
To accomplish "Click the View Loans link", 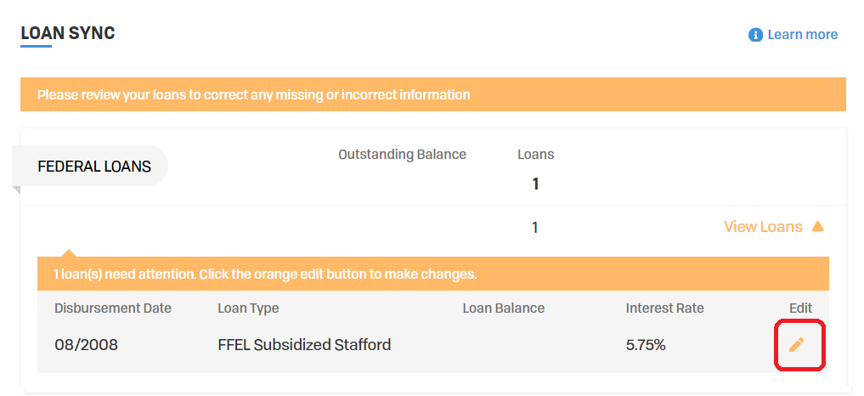I will tap(763, 227).
